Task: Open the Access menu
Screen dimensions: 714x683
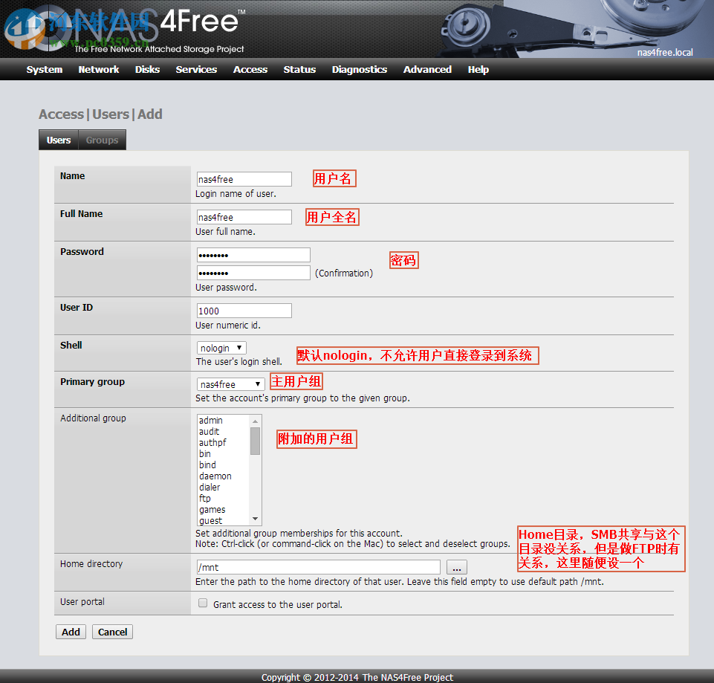Action: tap(250, 69)
